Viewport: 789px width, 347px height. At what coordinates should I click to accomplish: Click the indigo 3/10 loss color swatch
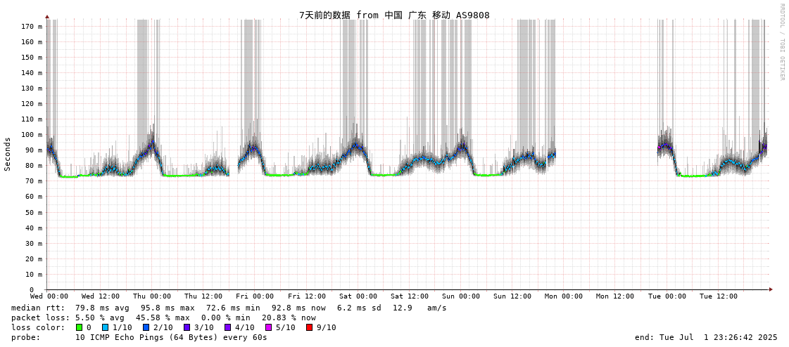[187, 327]
